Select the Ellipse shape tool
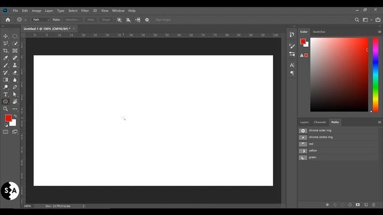The image size is (383, 215). point(5,102)
